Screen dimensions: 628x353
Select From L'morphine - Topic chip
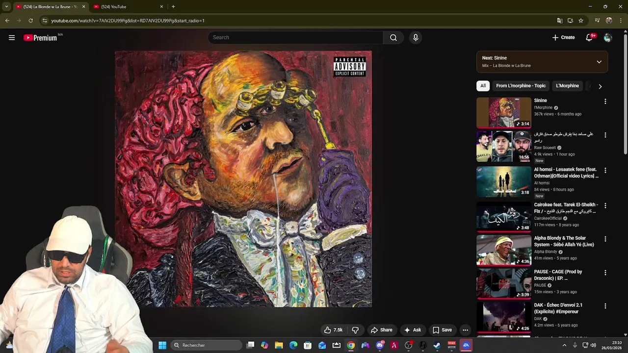click(x=521, y=86)
